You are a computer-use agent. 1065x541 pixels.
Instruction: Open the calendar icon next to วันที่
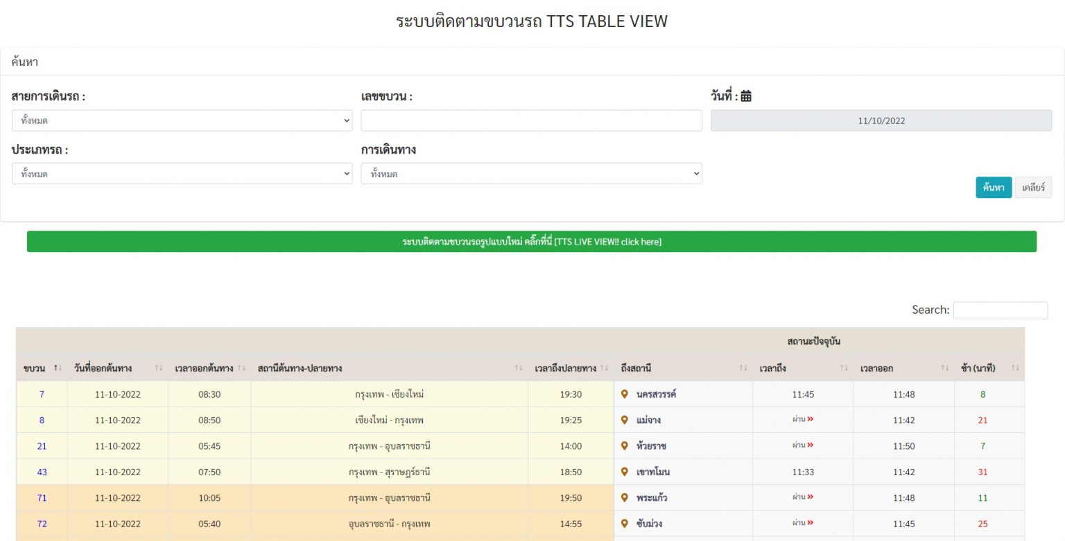click(745, 96)
